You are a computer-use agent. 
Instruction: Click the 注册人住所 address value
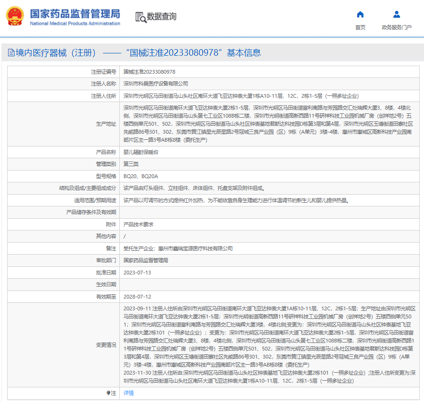[x=241, y=96]
